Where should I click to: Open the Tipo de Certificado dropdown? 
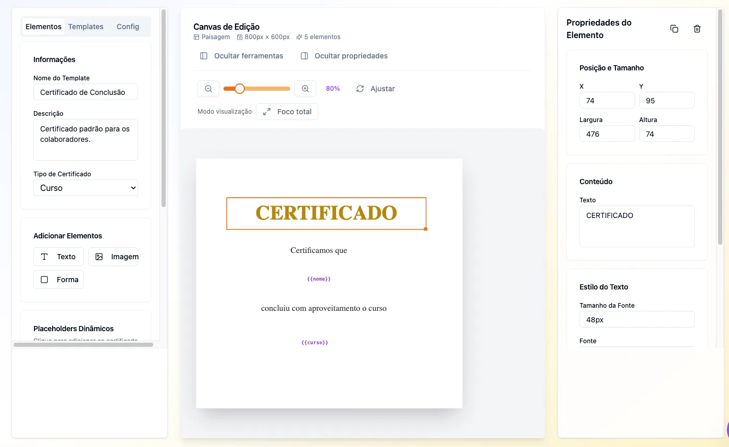(85, 187)
